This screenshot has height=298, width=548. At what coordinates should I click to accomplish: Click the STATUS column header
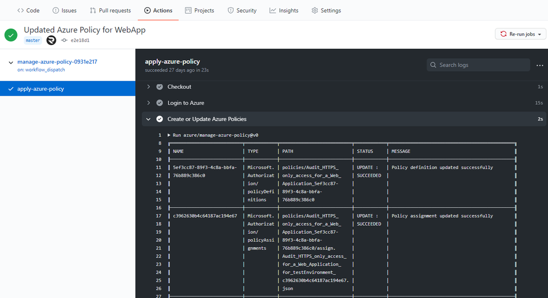(x=365, y=151)
